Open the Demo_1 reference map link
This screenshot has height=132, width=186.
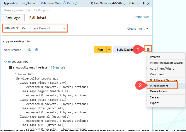click(72, 3)
